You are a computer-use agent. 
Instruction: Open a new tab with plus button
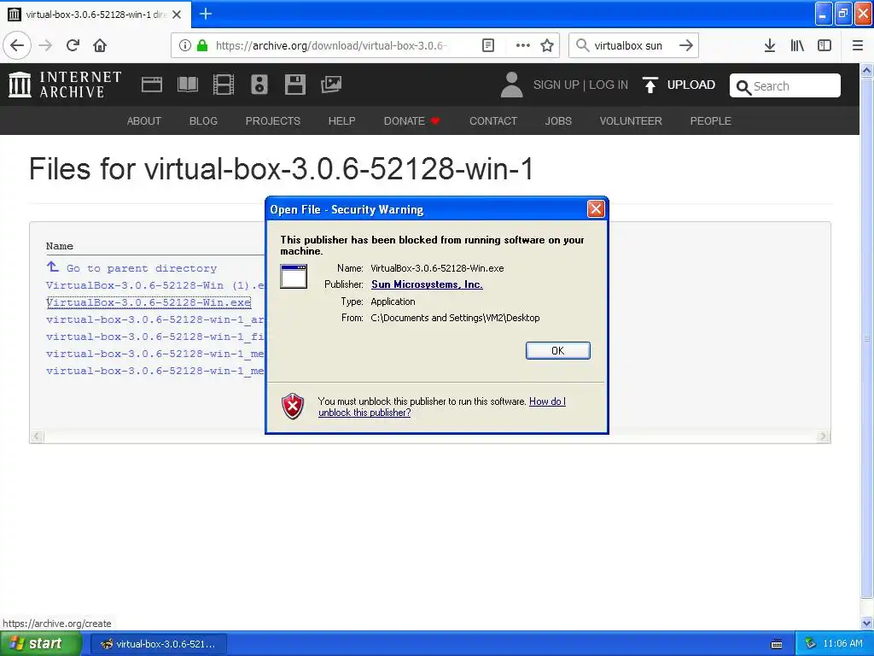(x=206, y=14)
